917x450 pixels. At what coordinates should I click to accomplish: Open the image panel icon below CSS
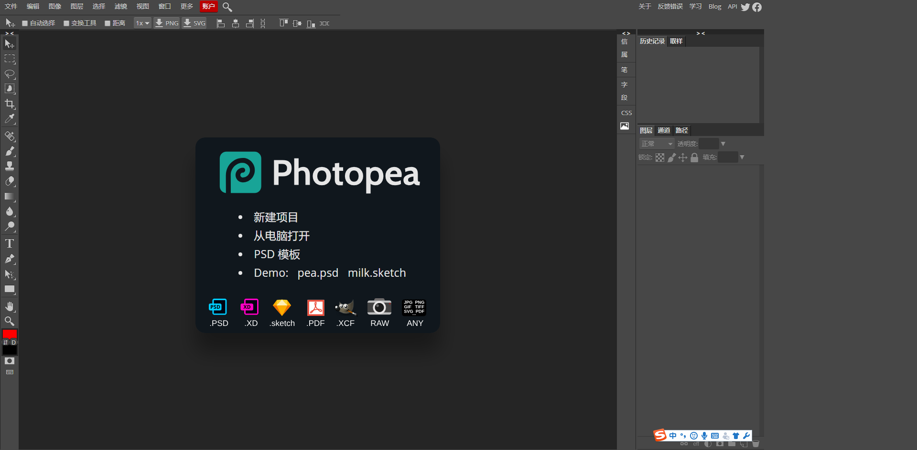(625, 126)
